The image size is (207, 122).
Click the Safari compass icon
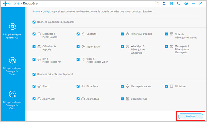coord(83,47)
